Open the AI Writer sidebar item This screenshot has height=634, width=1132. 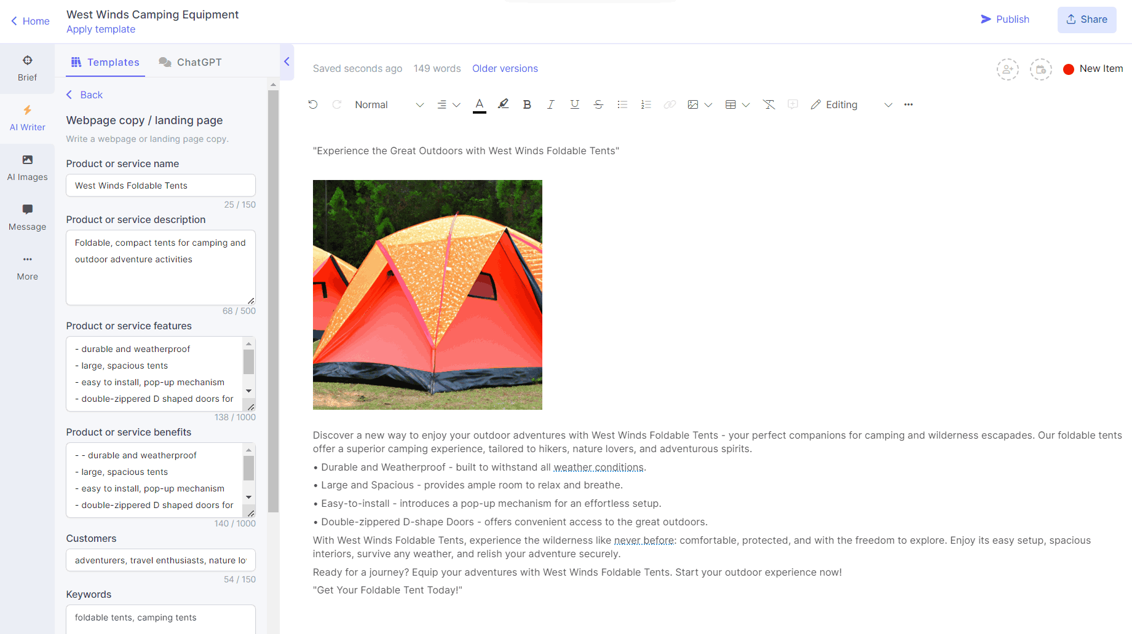[x=27, y=118]
